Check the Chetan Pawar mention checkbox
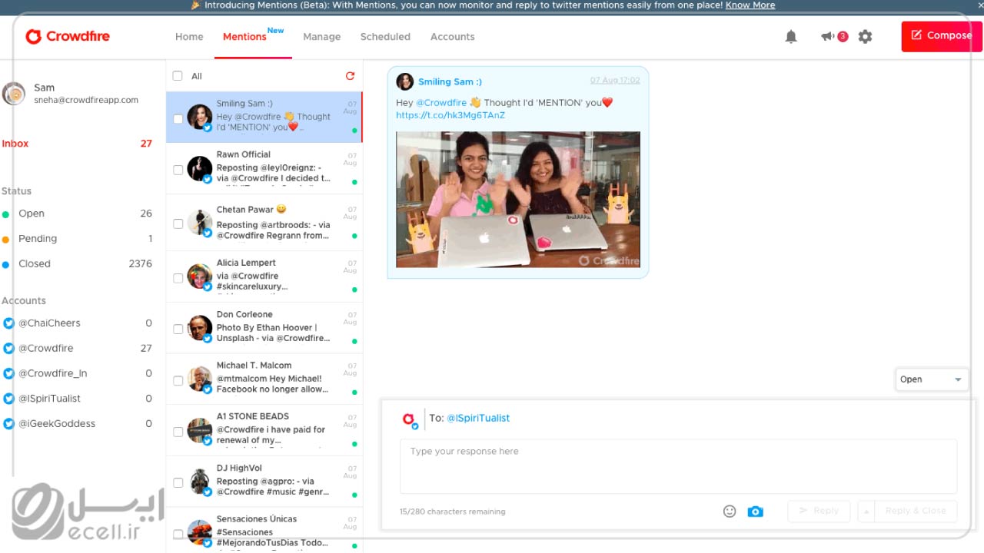984x553 pixels. pyautogui.click(x=178, y=224)
